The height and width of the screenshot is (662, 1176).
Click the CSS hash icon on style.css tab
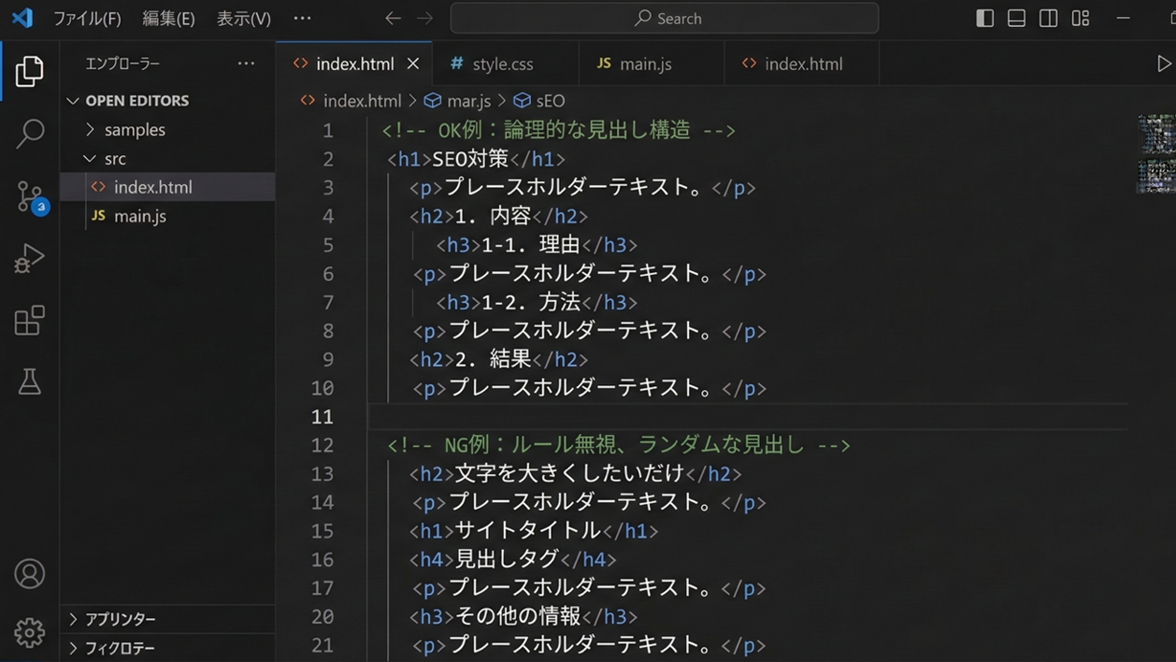457,64
